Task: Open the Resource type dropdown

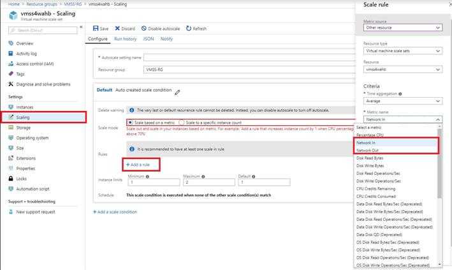Action: pos(403,51)
